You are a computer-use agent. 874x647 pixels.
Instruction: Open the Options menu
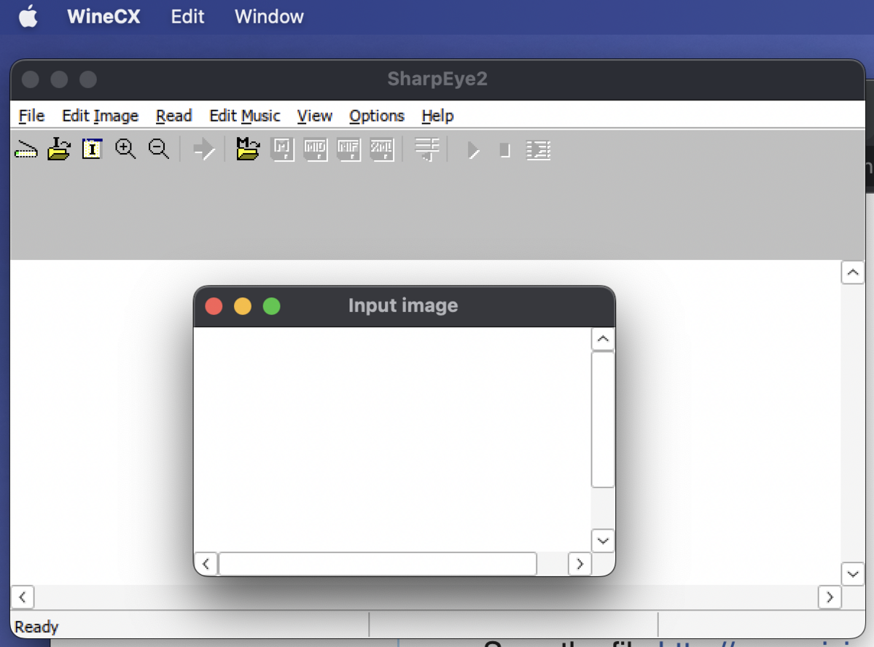[x=376, y=116]
